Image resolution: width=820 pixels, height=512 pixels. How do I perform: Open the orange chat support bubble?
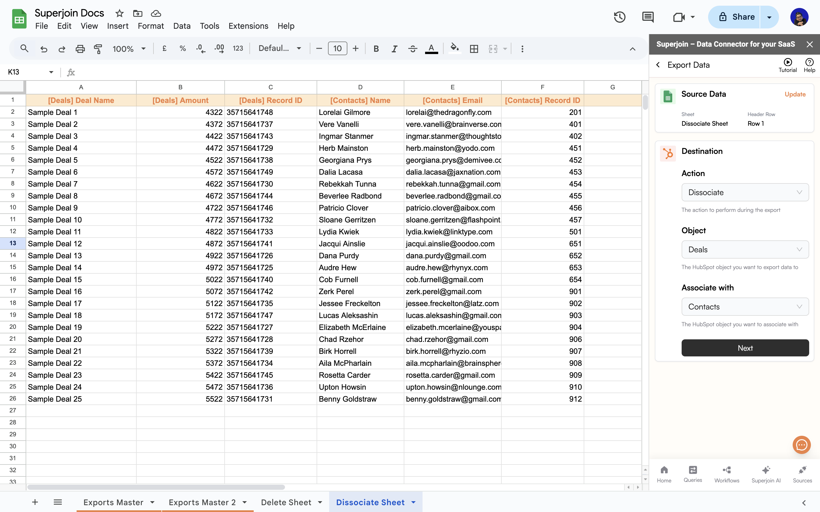click(801, 445)
